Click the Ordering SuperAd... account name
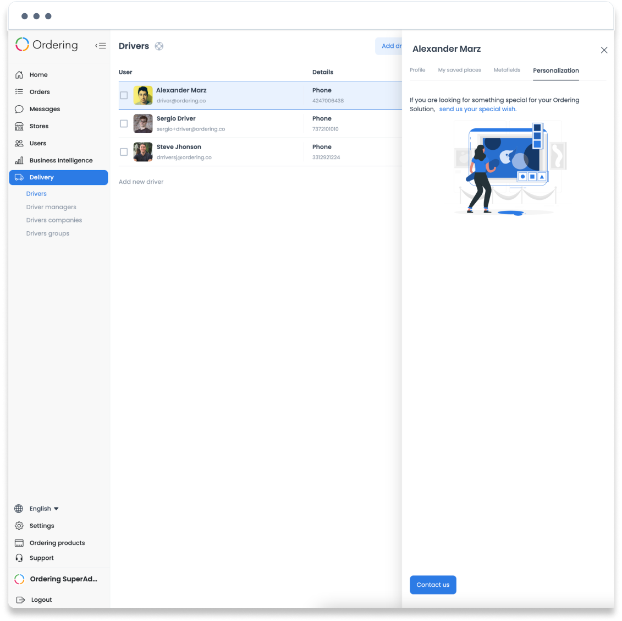622x621 pixels. pyautogui.click(x=63, y=579)
